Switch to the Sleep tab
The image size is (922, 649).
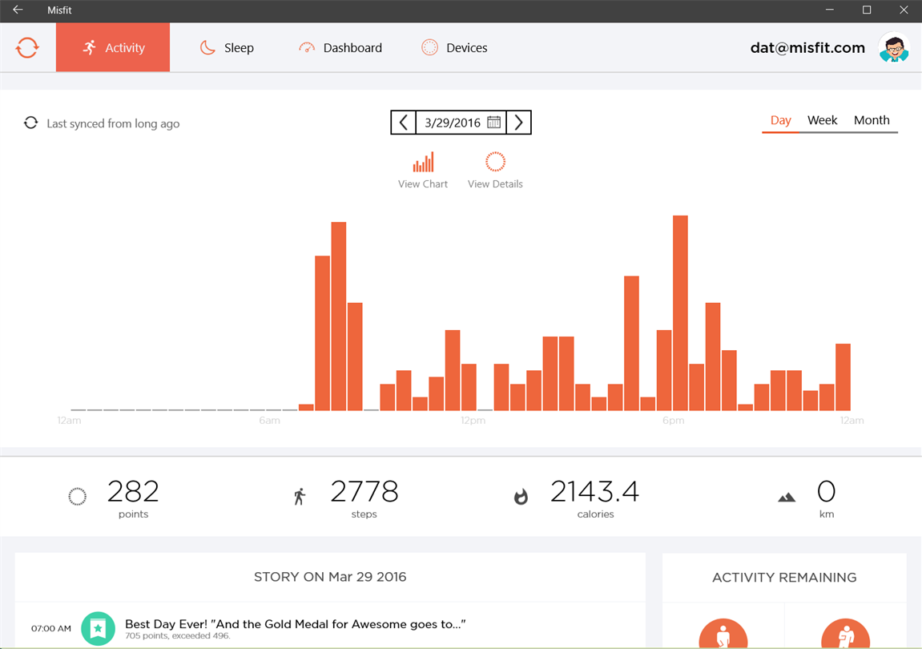227,47
